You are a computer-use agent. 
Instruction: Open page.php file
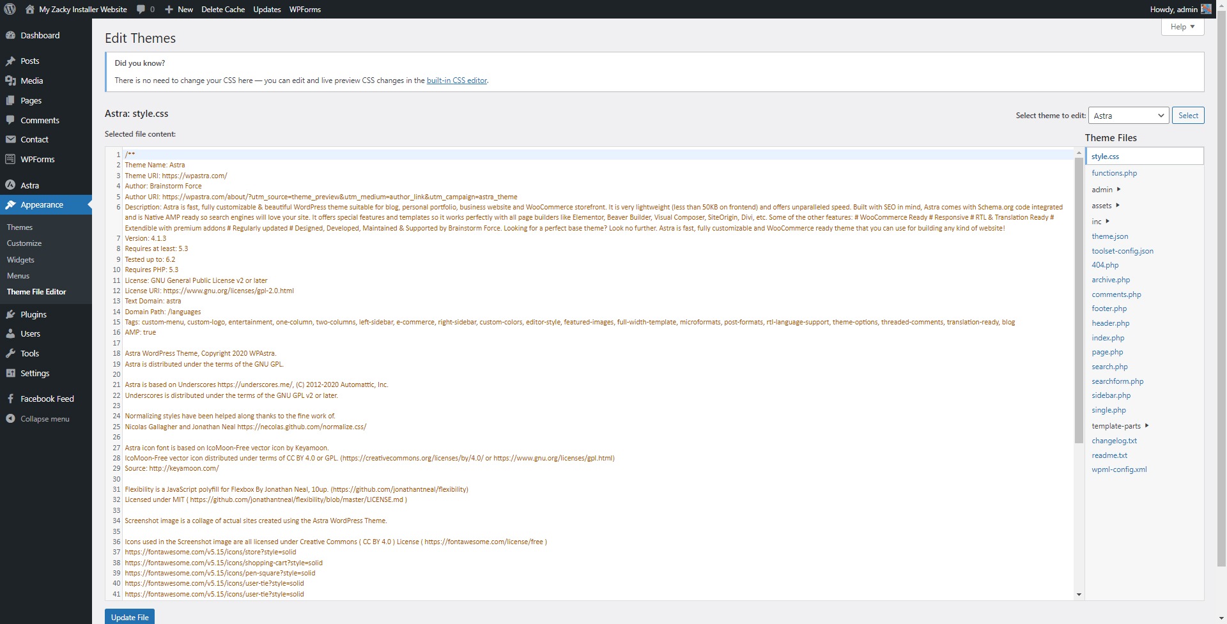coord(1107,352)
